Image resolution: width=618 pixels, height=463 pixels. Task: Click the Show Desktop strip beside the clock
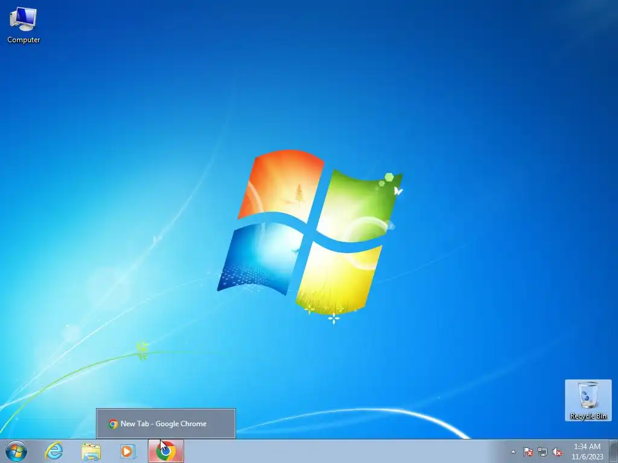point(614,451)
